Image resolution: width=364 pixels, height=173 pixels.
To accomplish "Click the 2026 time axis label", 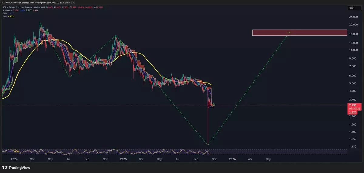I will coord(232,158).
